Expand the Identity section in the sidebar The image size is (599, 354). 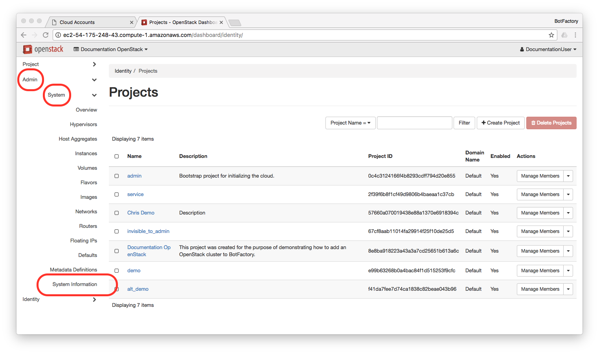(59, 299)
